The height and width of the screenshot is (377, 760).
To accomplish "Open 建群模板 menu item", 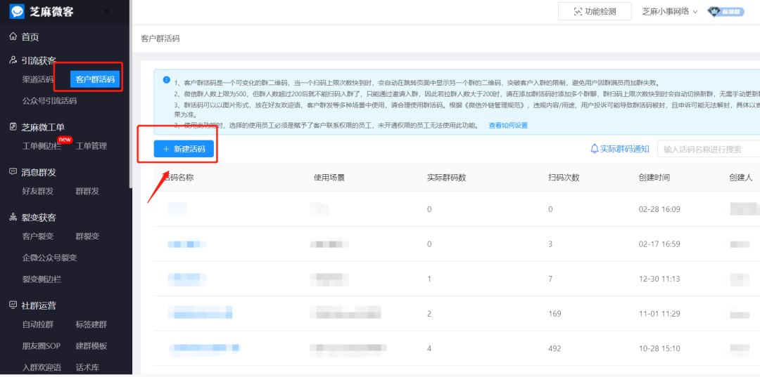I will pos(91,346).
